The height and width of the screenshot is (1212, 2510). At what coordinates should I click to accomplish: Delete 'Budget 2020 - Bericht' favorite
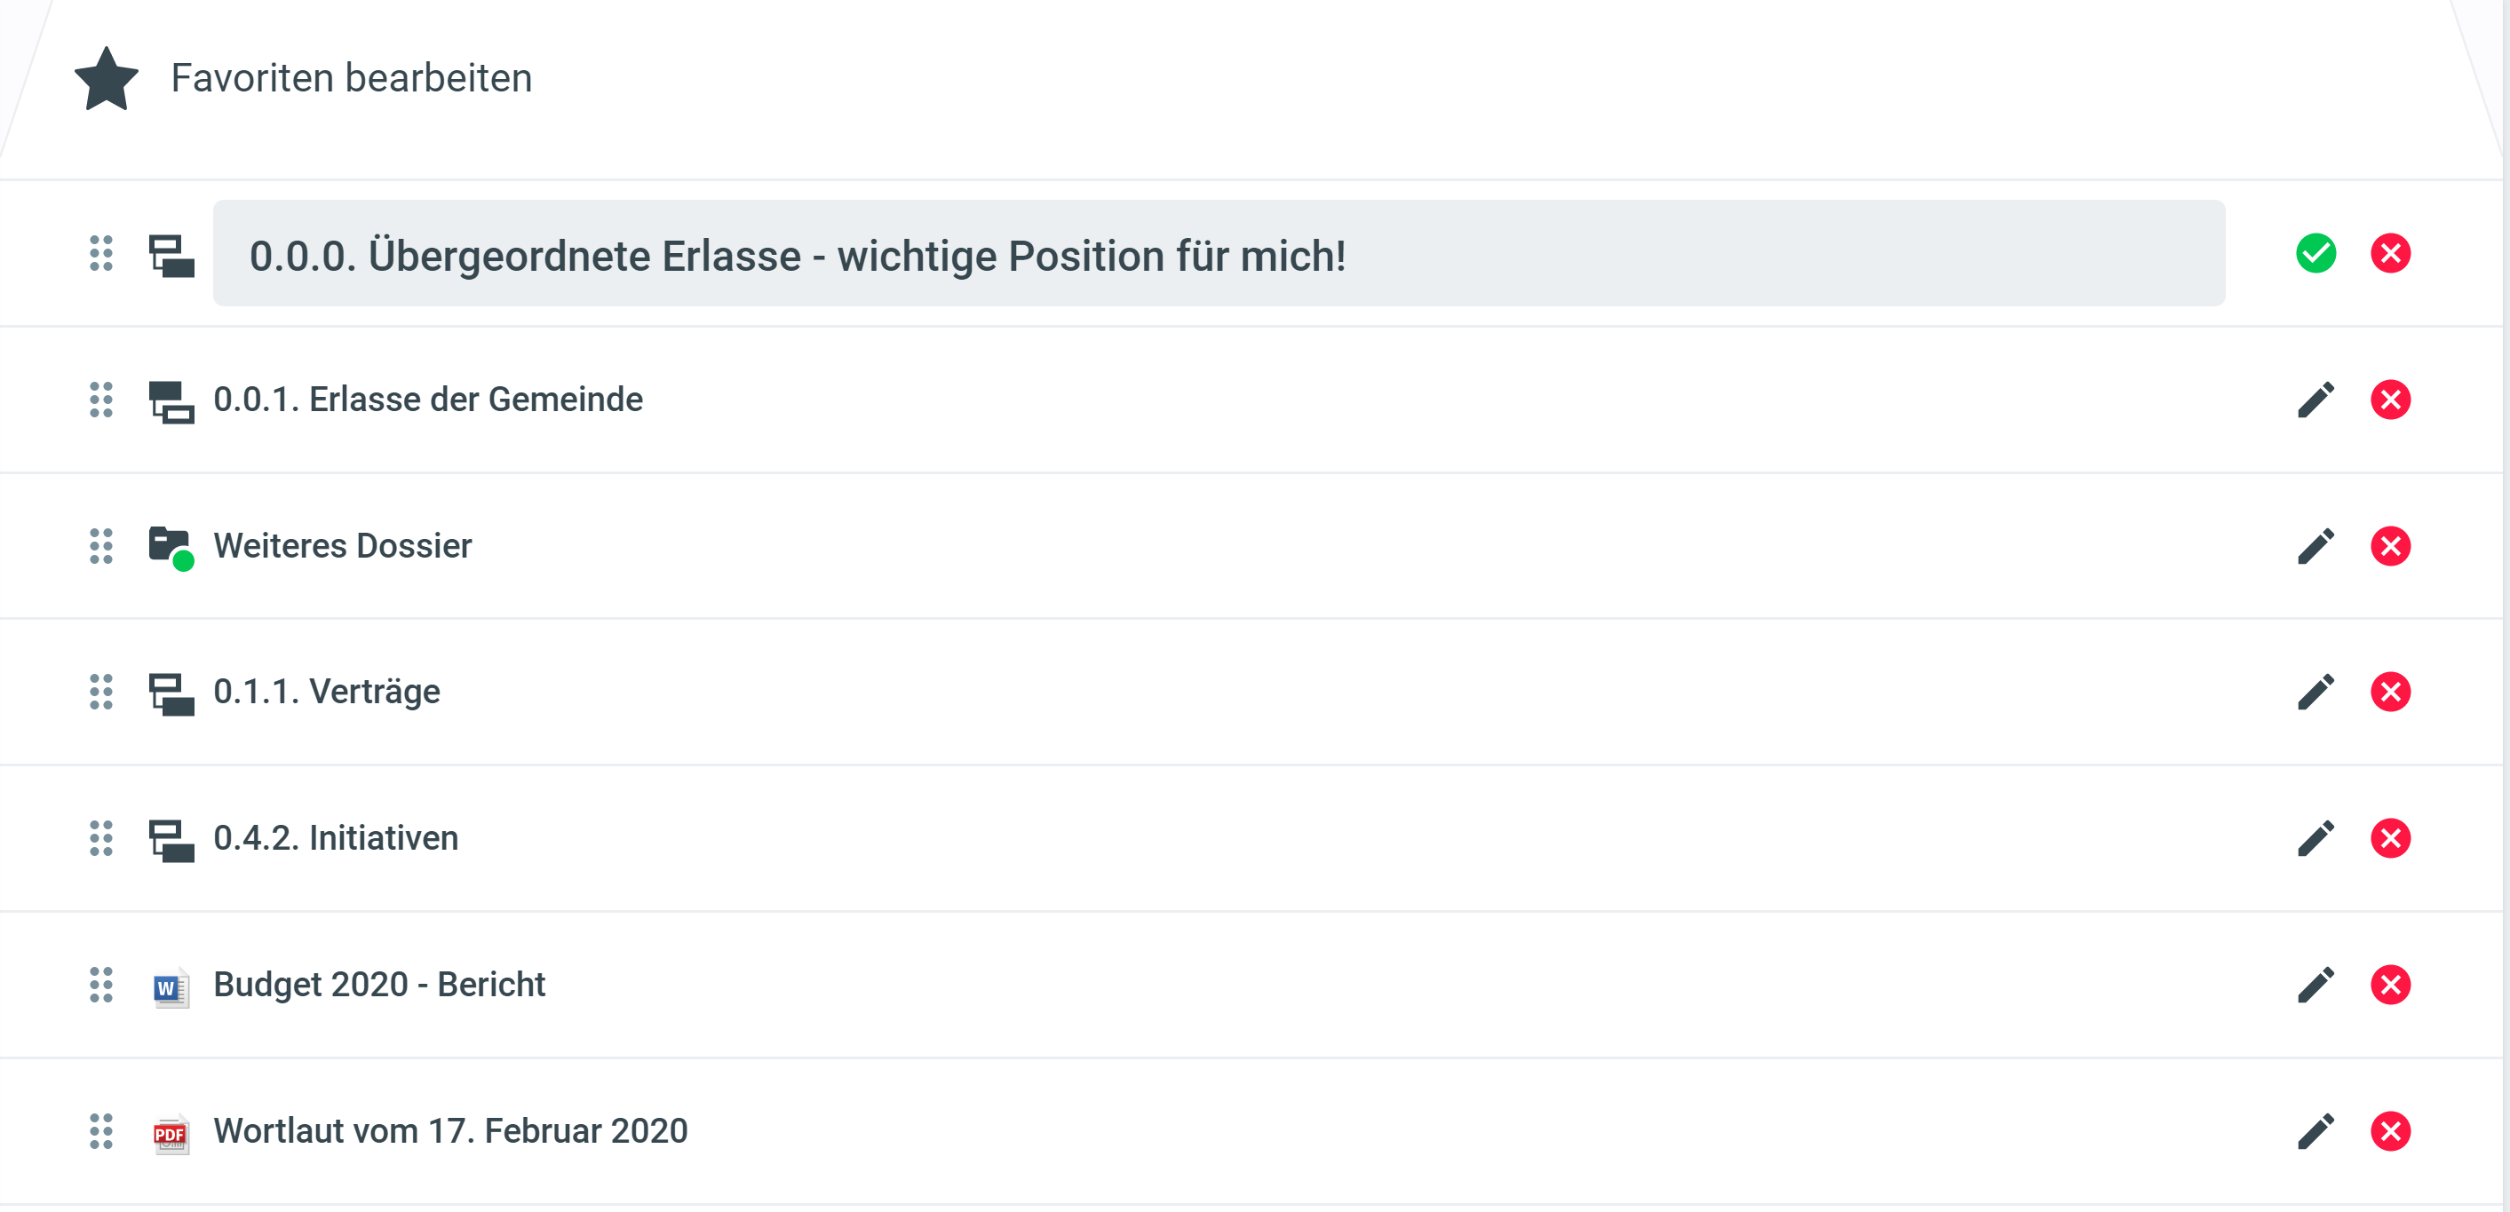click(2390, 984)
